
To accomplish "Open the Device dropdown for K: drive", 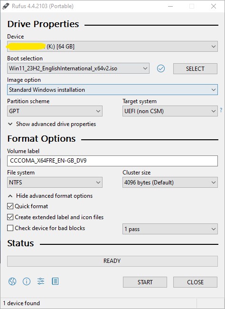I will pos(112,47).
